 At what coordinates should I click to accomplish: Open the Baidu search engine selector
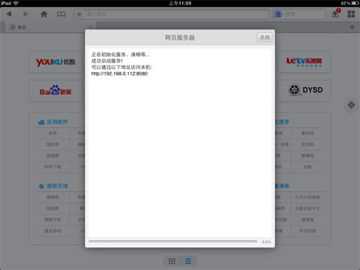click(279, 14)
